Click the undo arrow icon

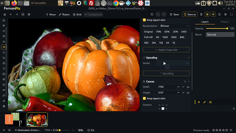158,14
